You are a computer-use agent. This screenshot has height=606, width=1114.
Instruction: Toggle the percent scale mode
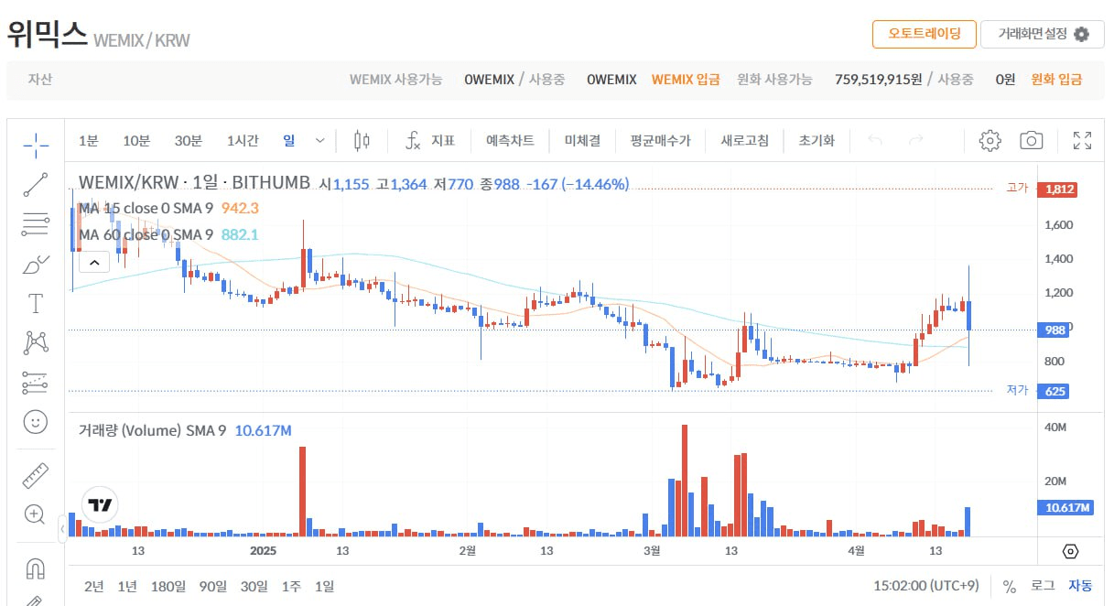click(1010, 586)
